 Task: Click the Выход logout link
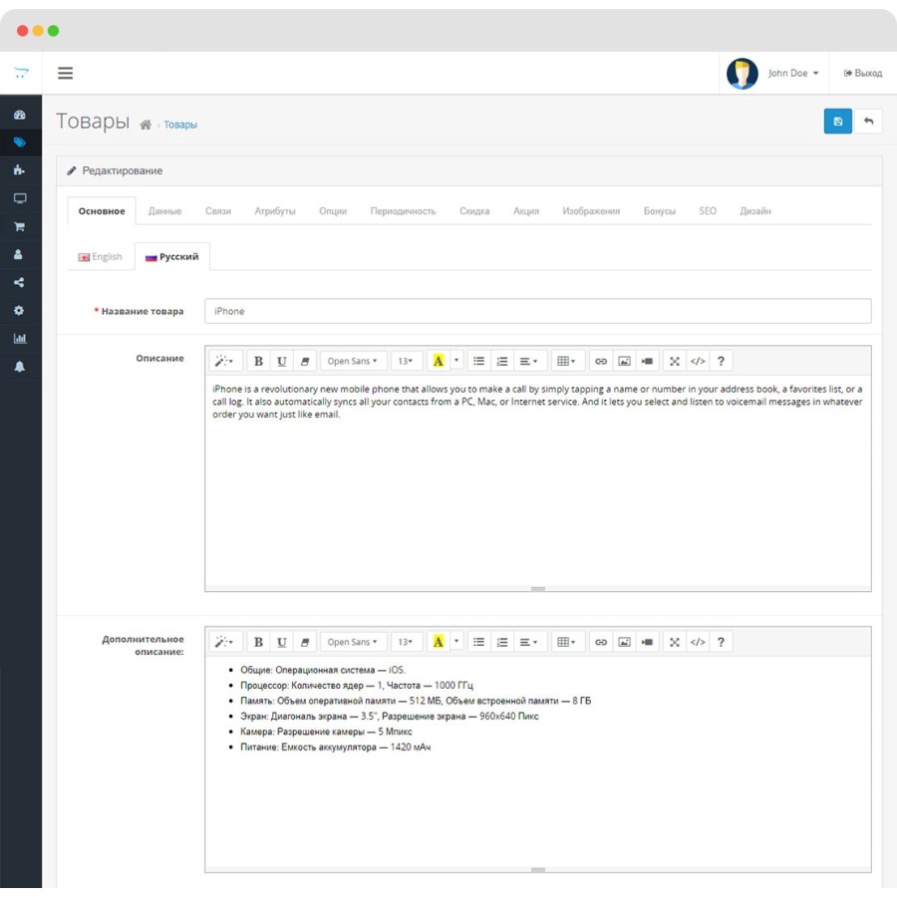(863, 73)
